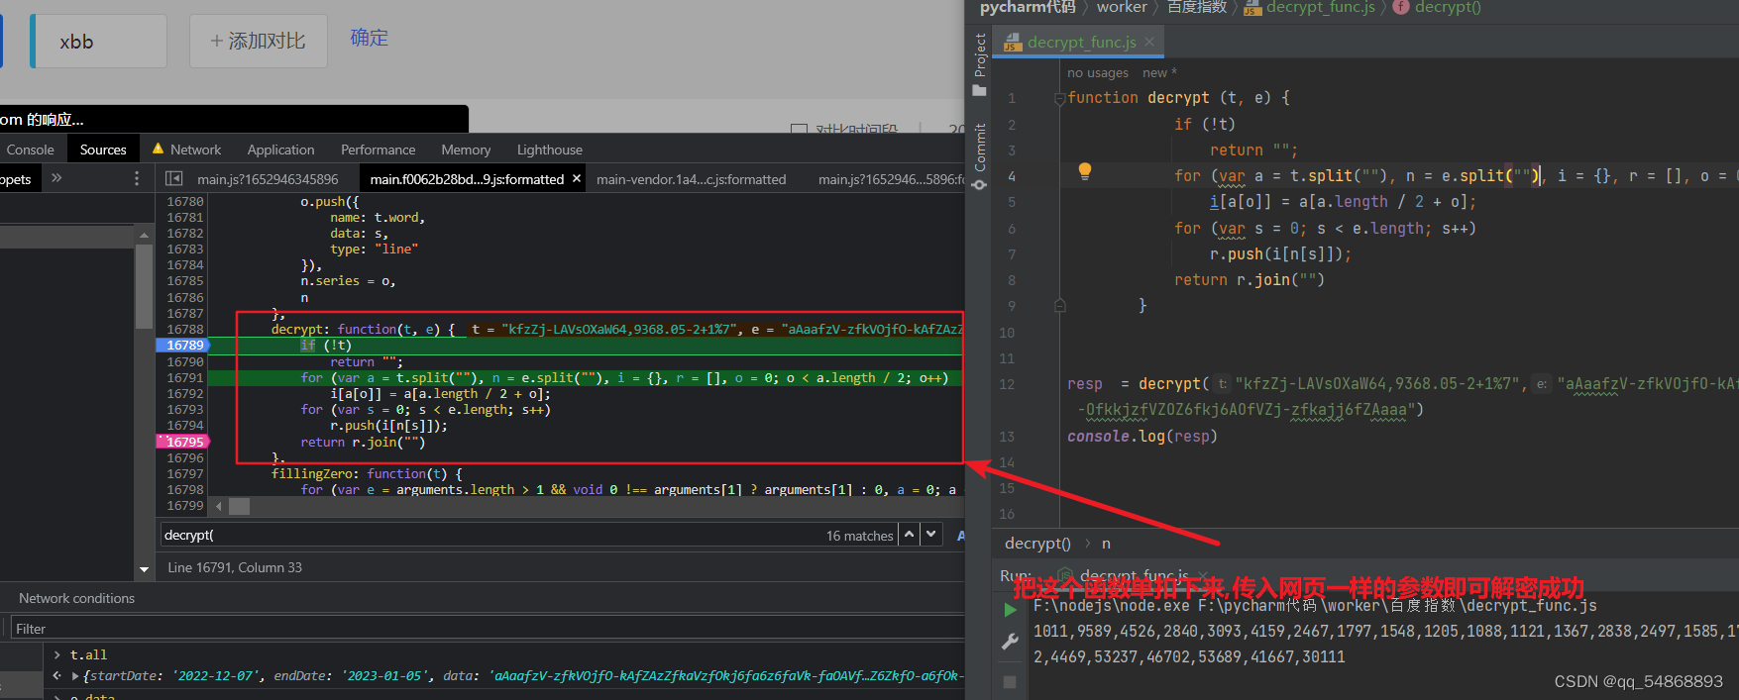Click 确定 confirm link
This screenshot has height=700, width=1739.
(x=370, y=38)
